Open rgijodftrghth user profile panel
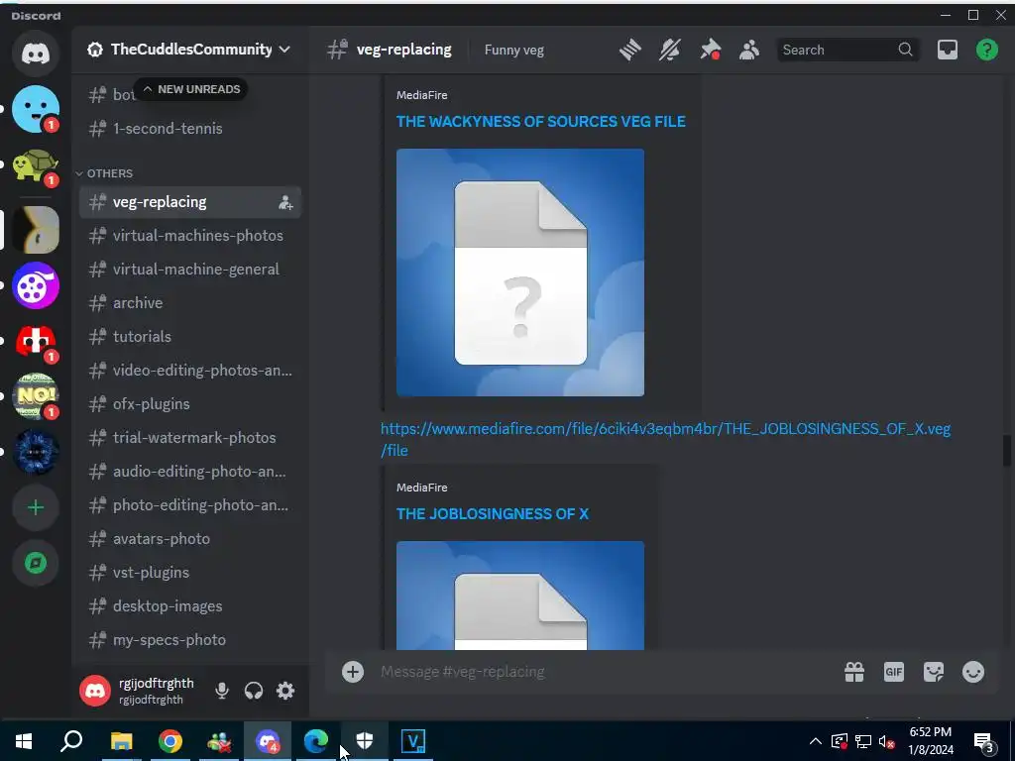This screenshot has width=1015, height=761. click(x=141, y=691)
